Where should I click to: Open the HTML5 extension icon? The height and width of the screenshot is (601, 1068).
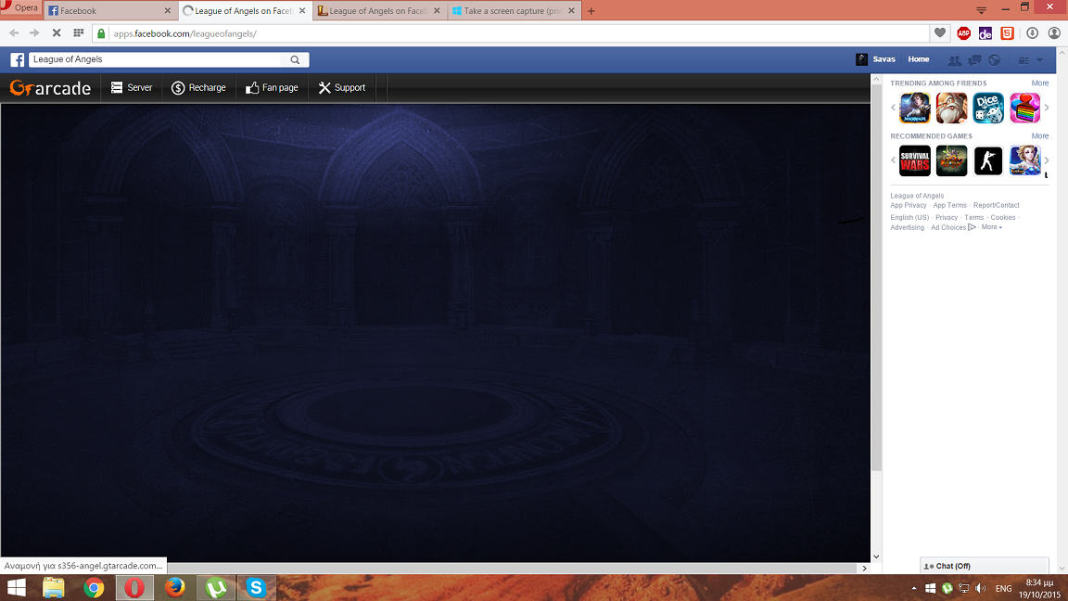[x=1008, y=33]
